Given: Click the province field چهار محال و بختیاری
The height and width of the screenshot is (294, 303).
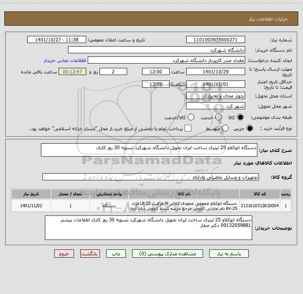Looking at the screenshot, I should pyautogui.click(x=216, y=96).
